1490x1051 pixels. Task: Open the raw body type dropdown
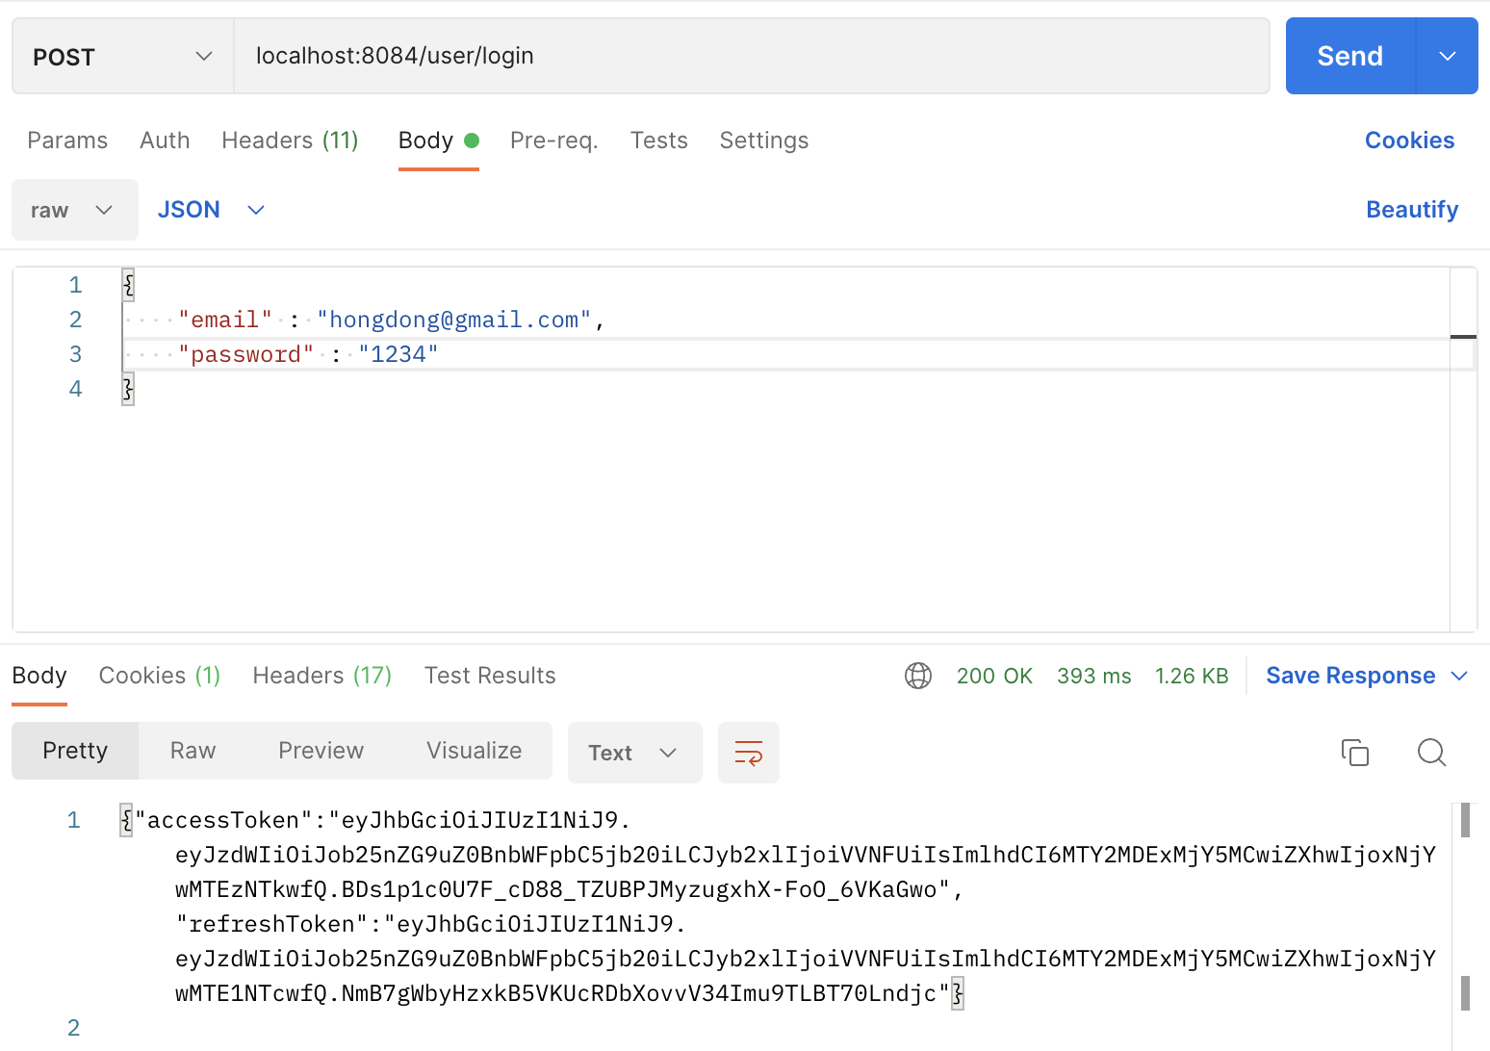[75, 210]
